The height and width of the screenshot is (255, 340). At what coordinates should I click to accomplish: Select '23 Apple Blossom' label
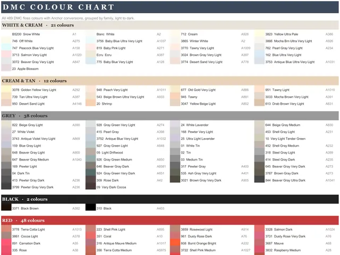coord(25,69)
